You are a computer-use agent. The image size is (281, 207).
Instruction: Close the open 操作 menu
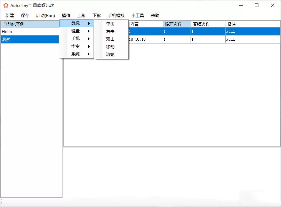[x=66, y=16]
